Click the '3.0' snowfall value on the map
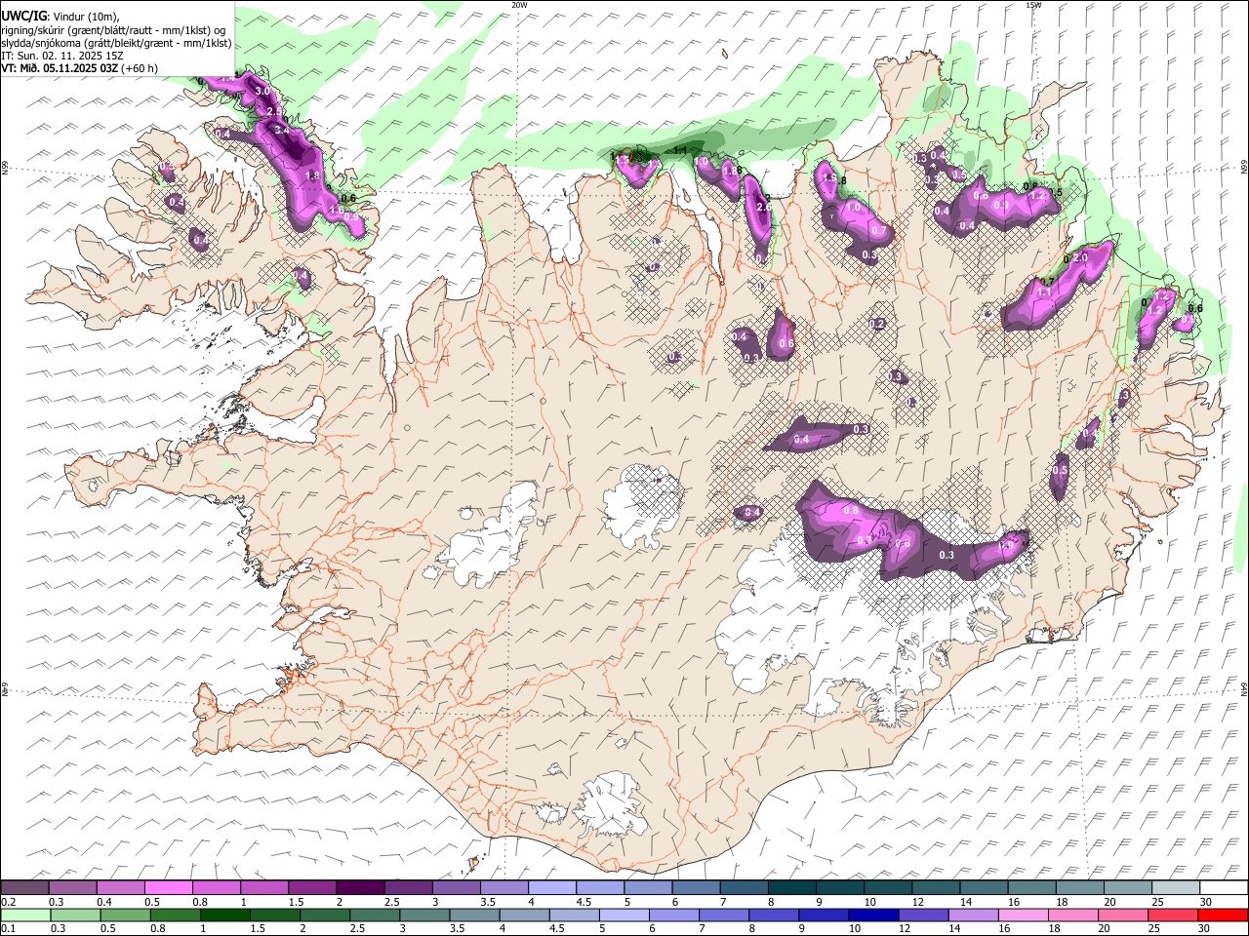The height and width of the screenshot is (936, 1249). tap(262, 91)
